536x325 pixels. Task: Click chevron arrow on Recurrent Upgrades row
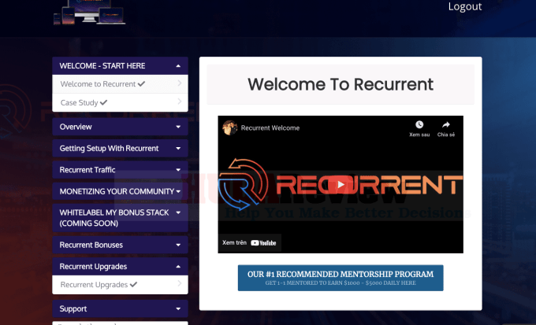(180, 284)
